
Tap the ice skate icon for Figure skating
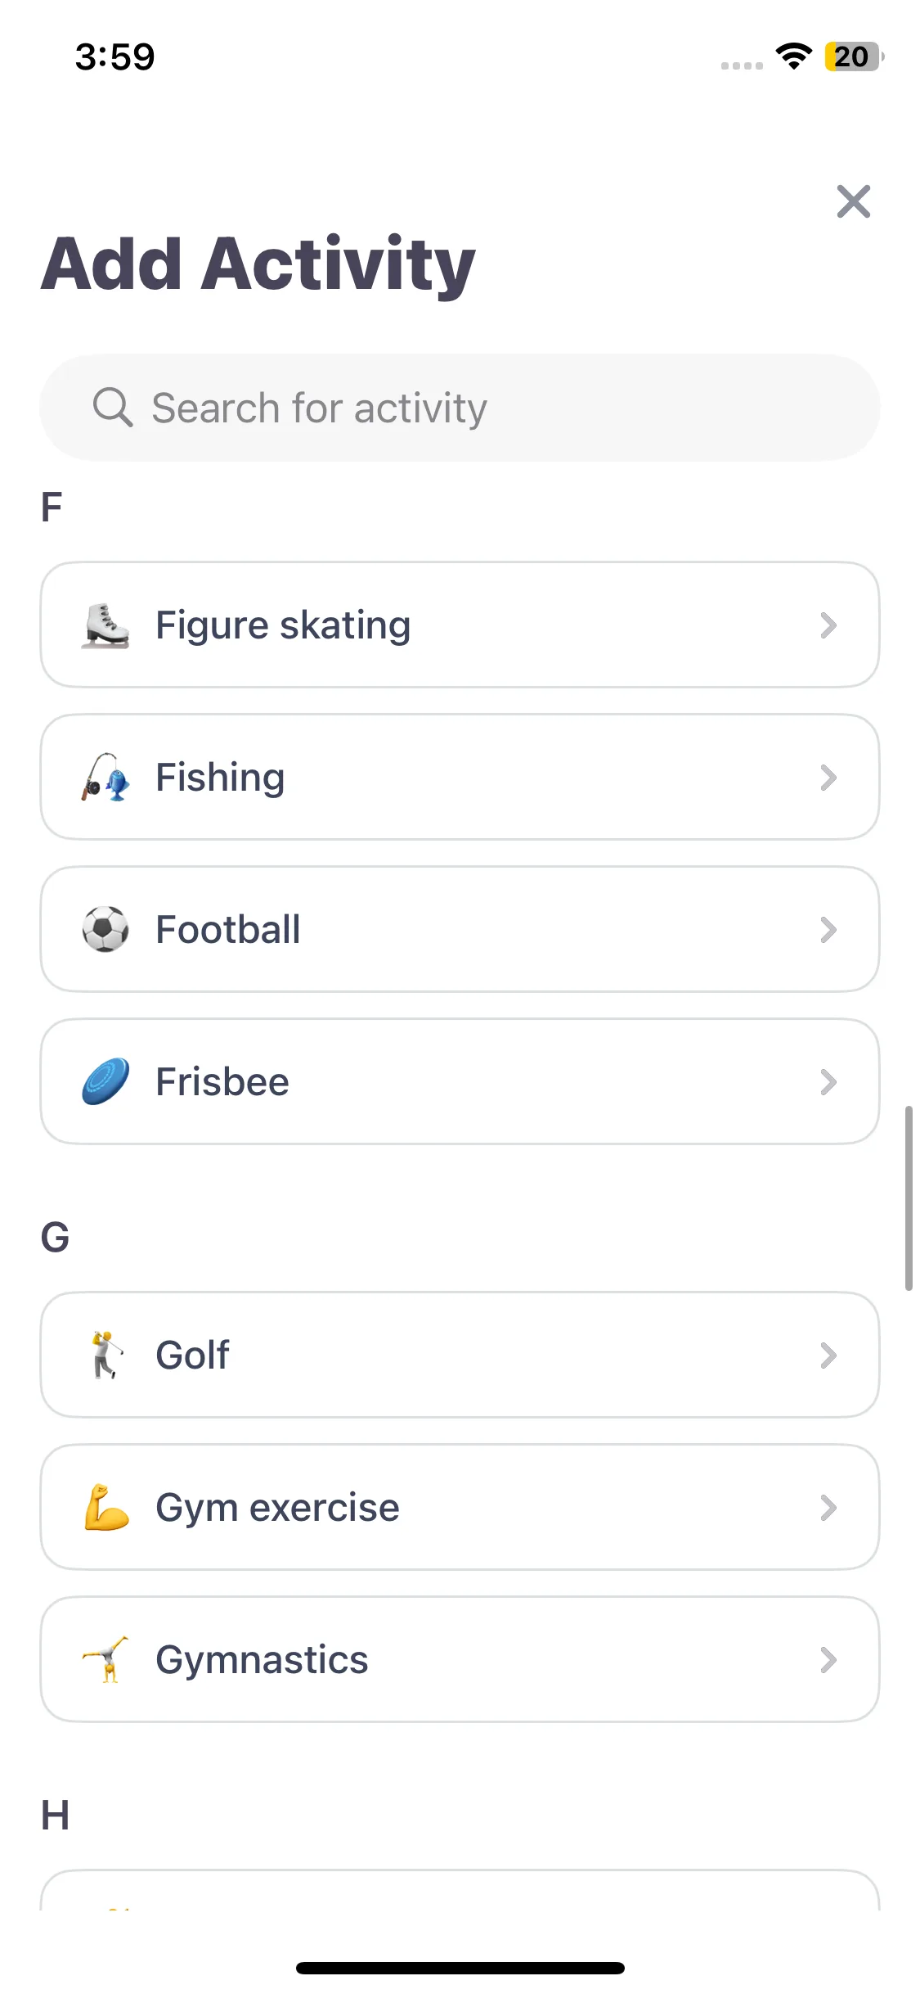(105, 625)
